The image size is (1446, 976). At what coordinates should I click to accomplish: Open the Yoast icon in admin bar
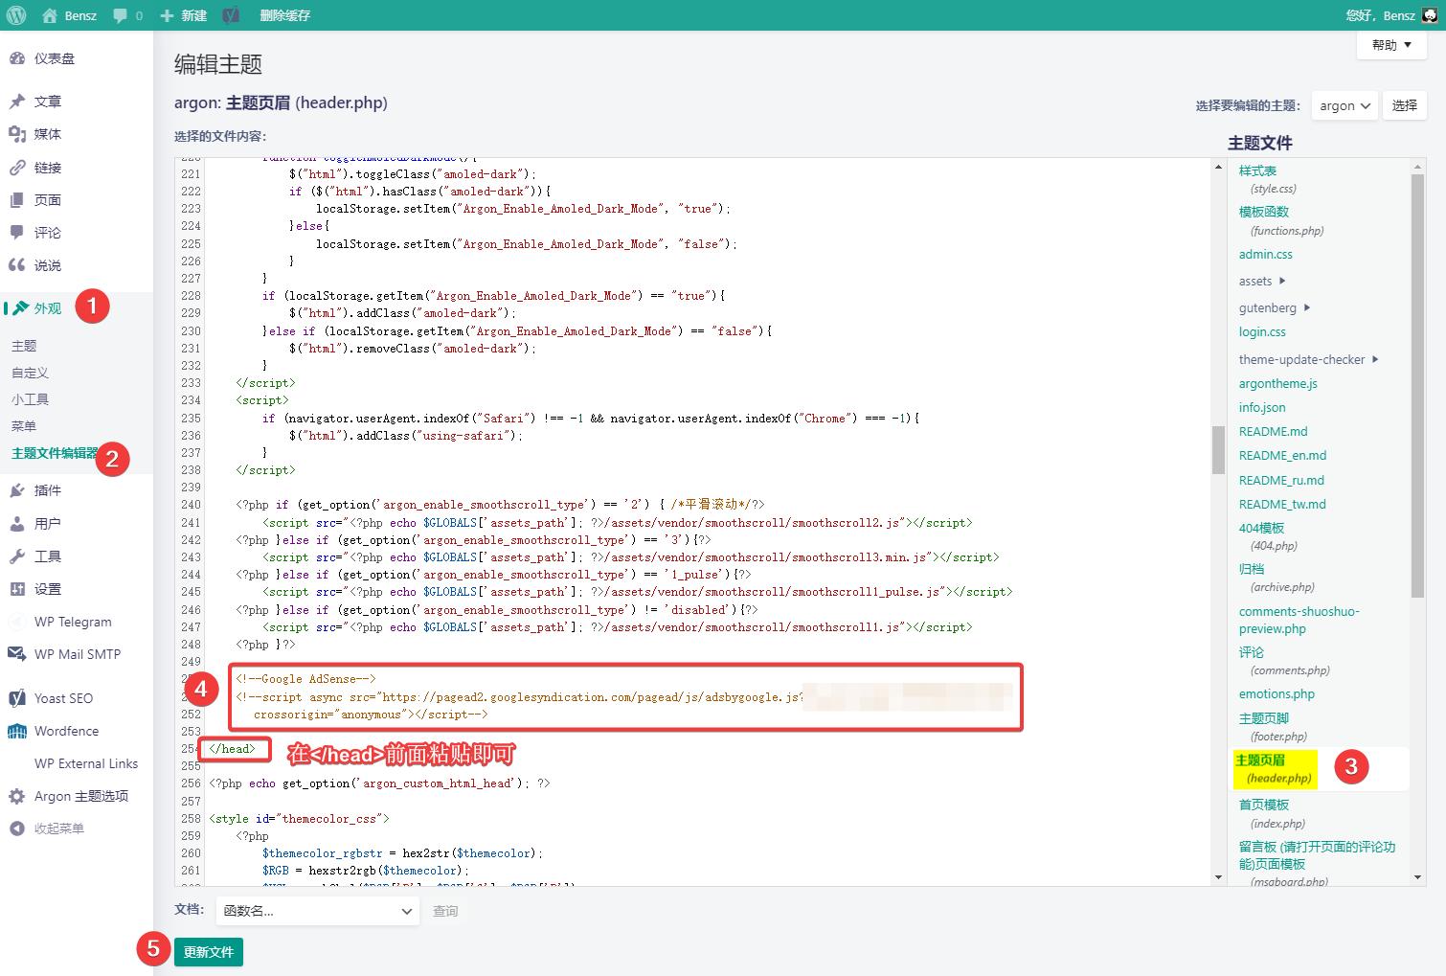[x=231, y=15]
